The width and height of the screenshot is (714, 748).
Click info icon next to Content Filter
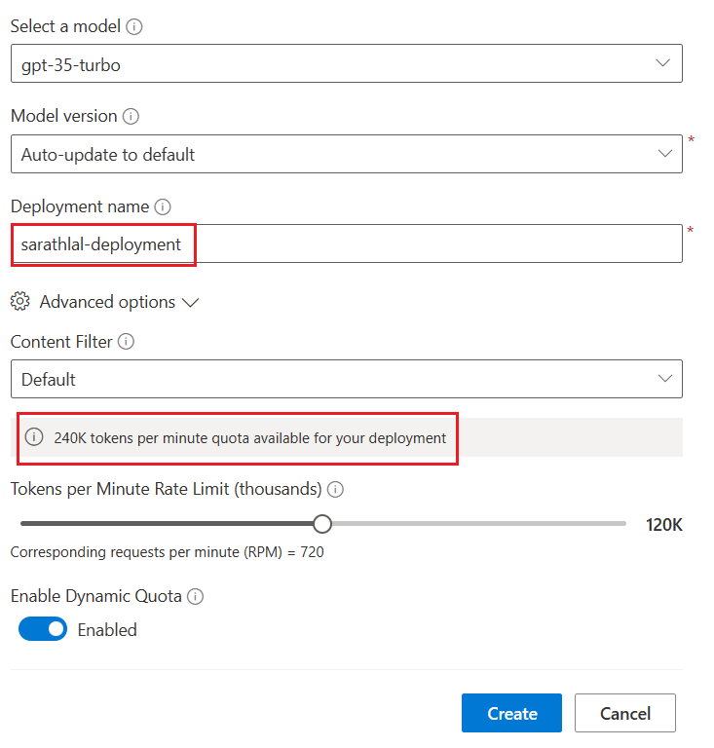(126, 342)
